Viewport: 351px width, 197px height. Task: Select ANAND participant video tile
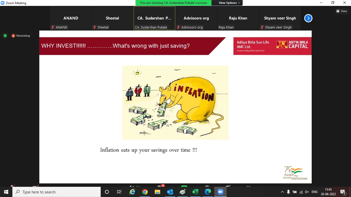pyautogui.click(x=71, y=18)
